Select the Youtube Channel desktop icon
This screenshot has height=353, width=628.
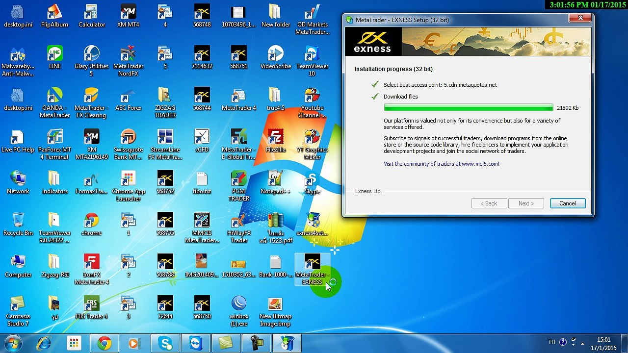(x=312, y=103)
